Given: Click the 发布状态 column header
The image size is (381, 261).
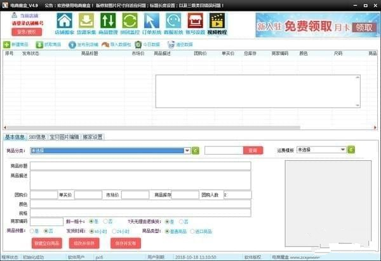Looking at the screenshot, I should click(30, 53).
